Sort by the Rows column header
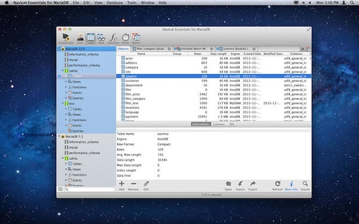 [197, 54]
